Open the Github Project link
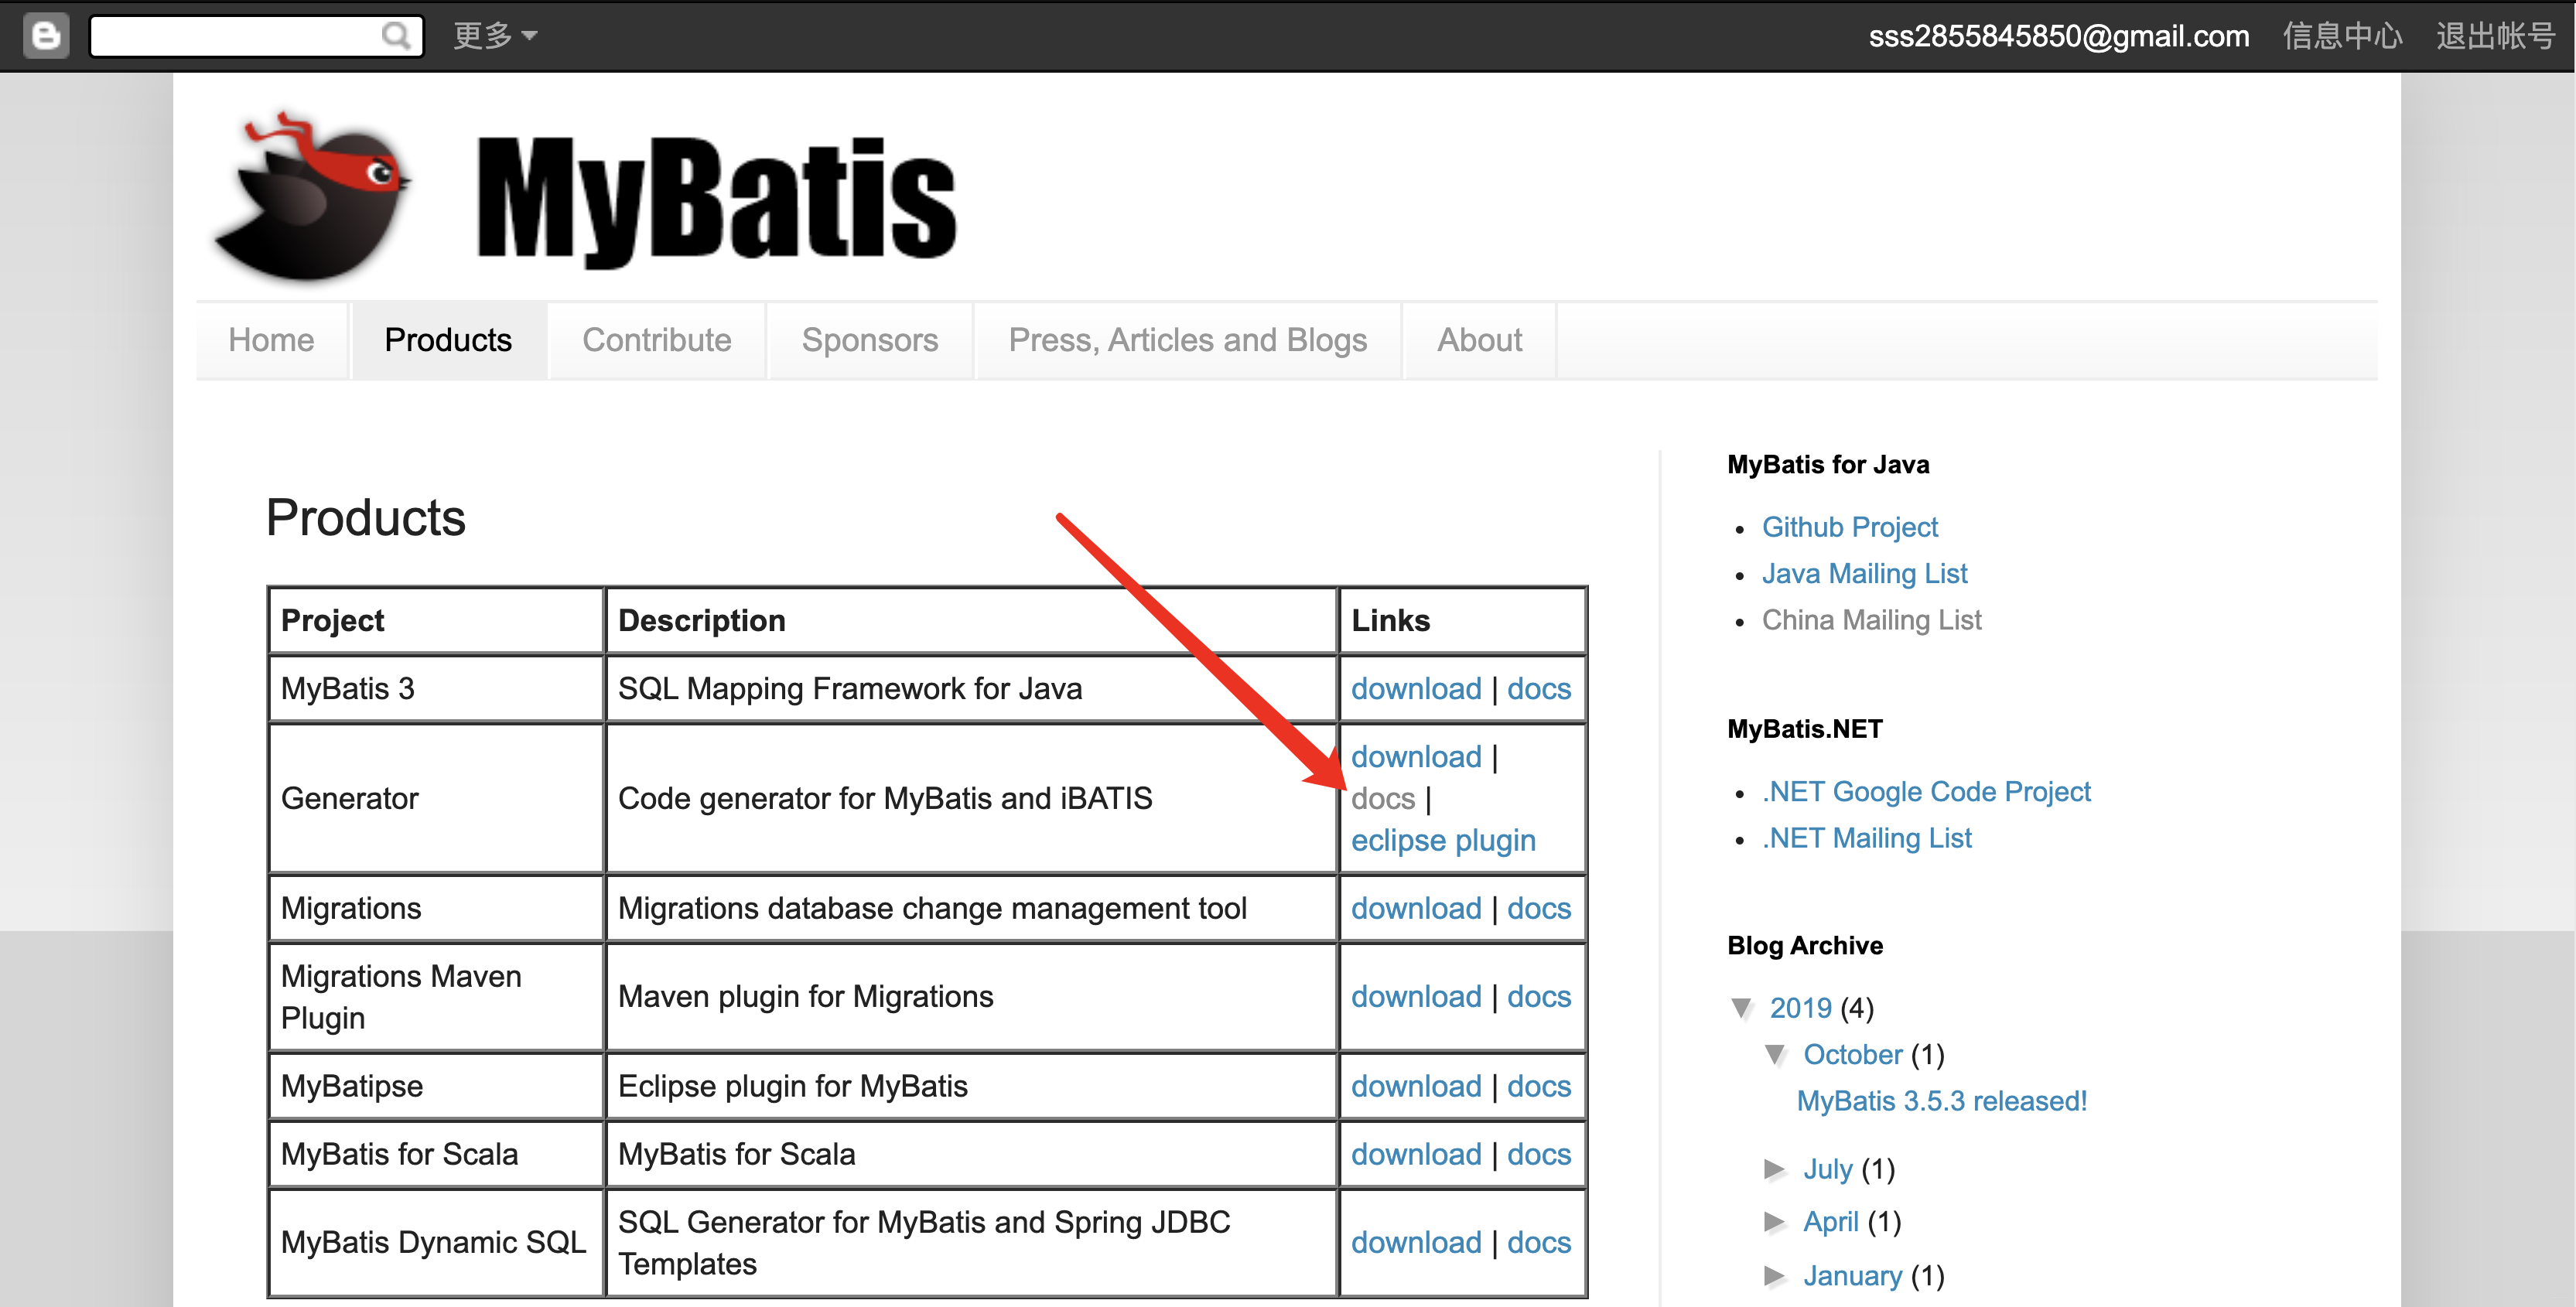The image size is (2576, 1307). point(1849,527)
